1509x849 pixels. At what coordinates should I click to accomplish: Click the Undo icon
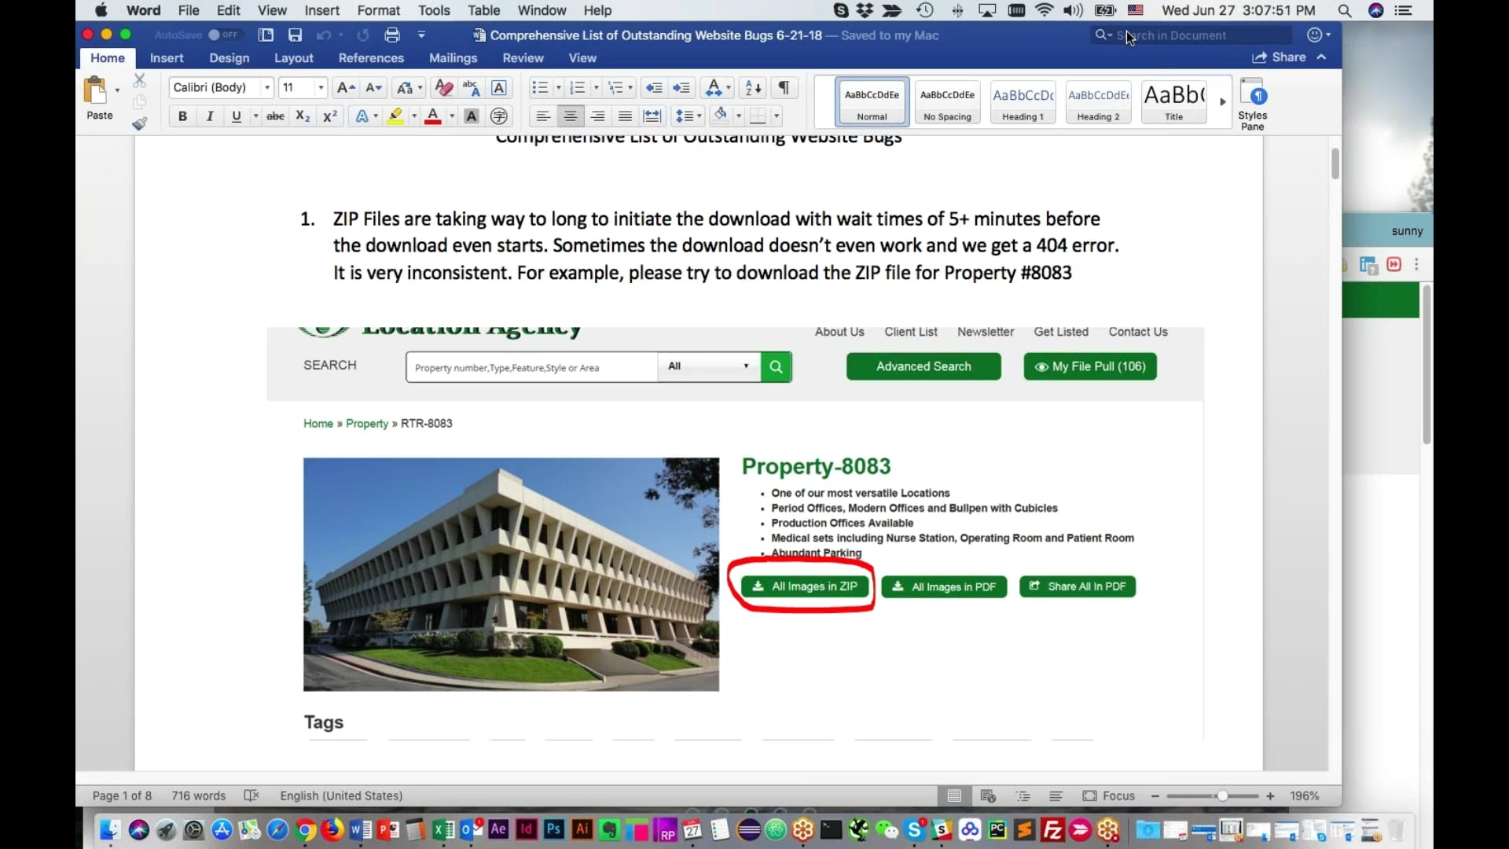click(x=325, y=35)
